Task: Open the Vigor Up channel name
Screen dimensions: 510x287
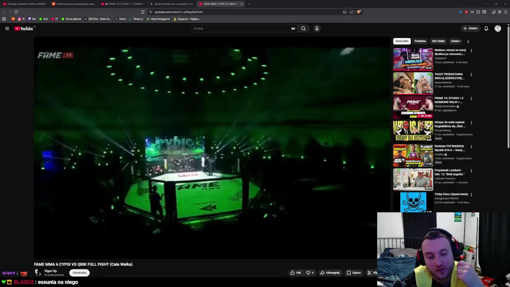Action: coord(50,271)
